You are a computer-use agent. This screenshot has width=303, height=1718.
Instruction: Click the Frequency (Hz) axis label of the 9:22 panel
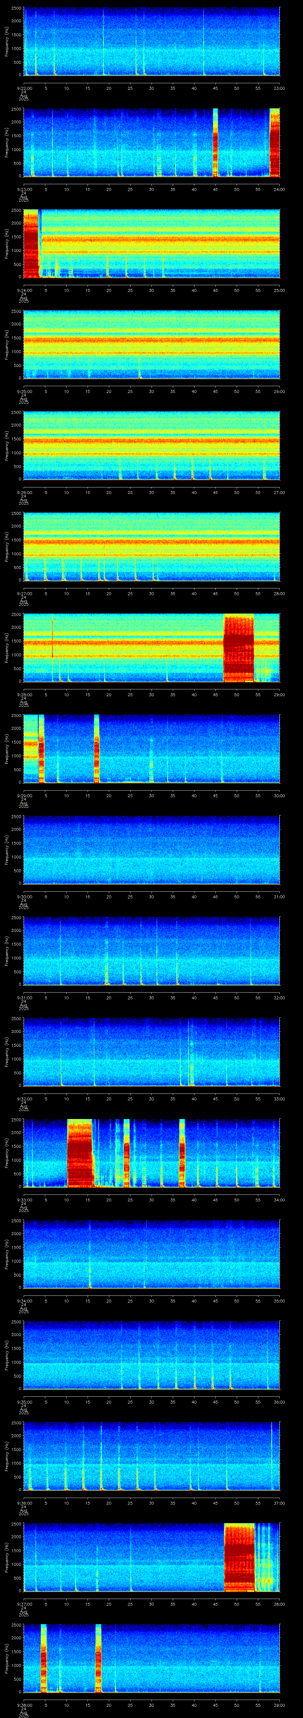coord(7,41)
